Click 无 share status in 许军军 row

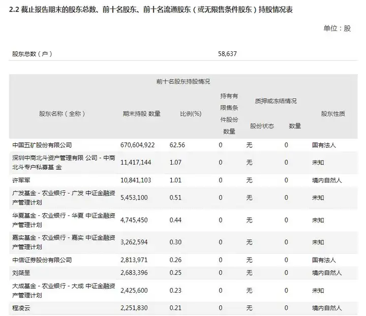[x=249, y=180]
